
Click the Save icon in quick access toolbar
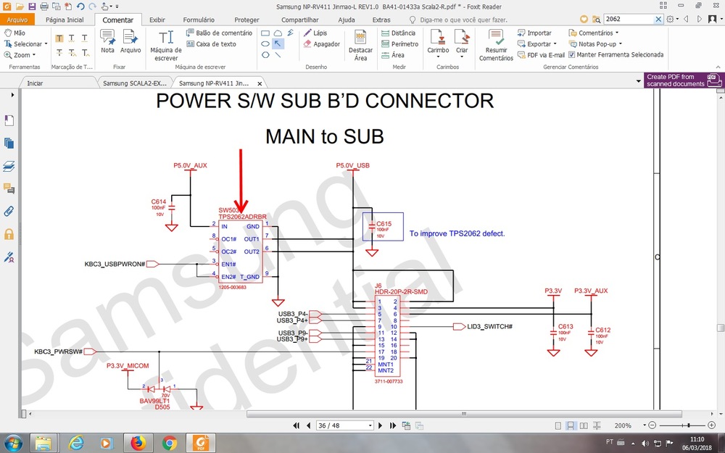[31, 7]
